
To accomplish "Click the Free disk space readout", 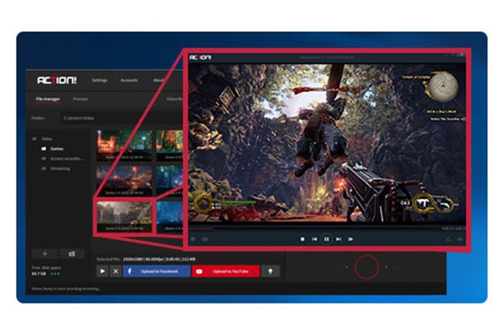I will [46, 271].
